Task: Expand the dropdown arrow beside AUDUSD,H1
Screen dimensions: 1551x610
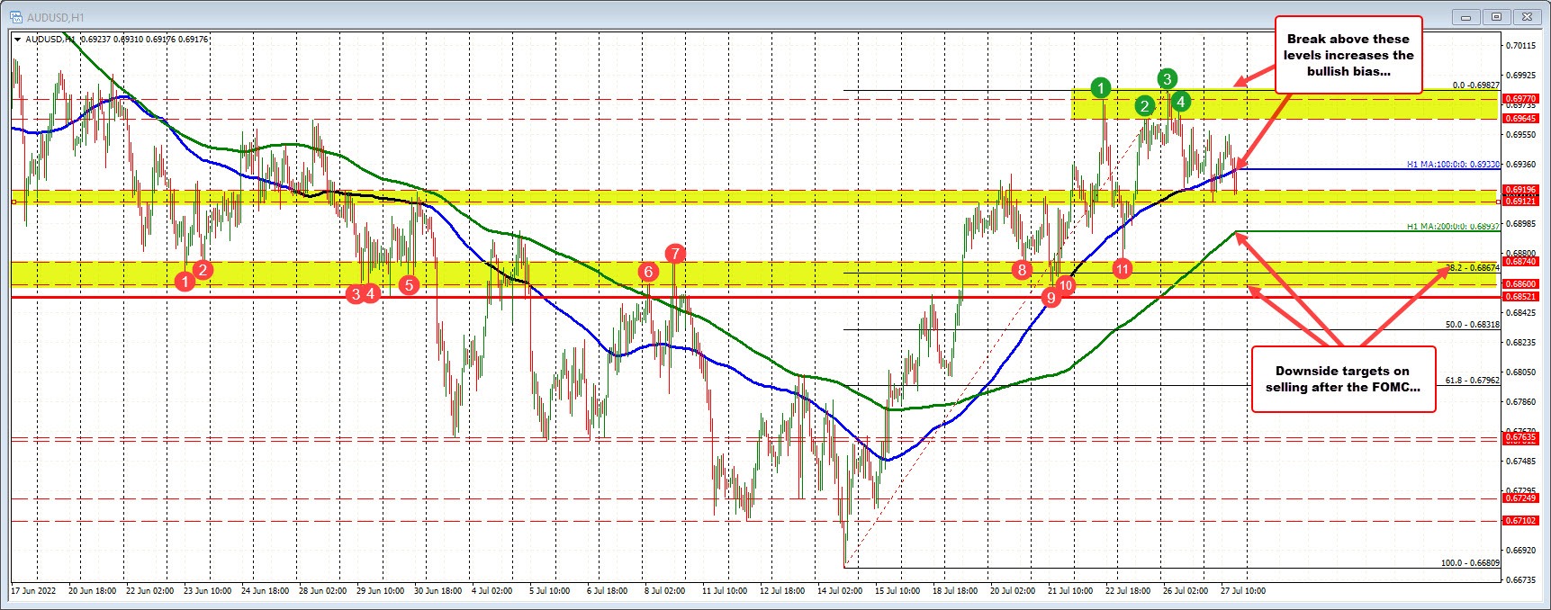Action: pos(18,39)
